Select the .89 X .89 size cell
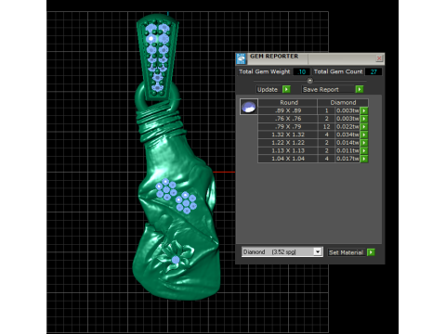This screenshot has height=334, width=446. (288, 110)
